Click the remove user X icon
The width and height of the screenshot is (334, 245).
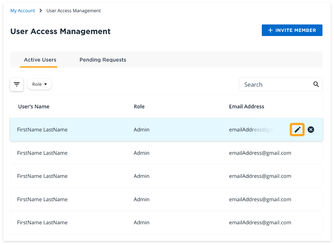[311, 130]
